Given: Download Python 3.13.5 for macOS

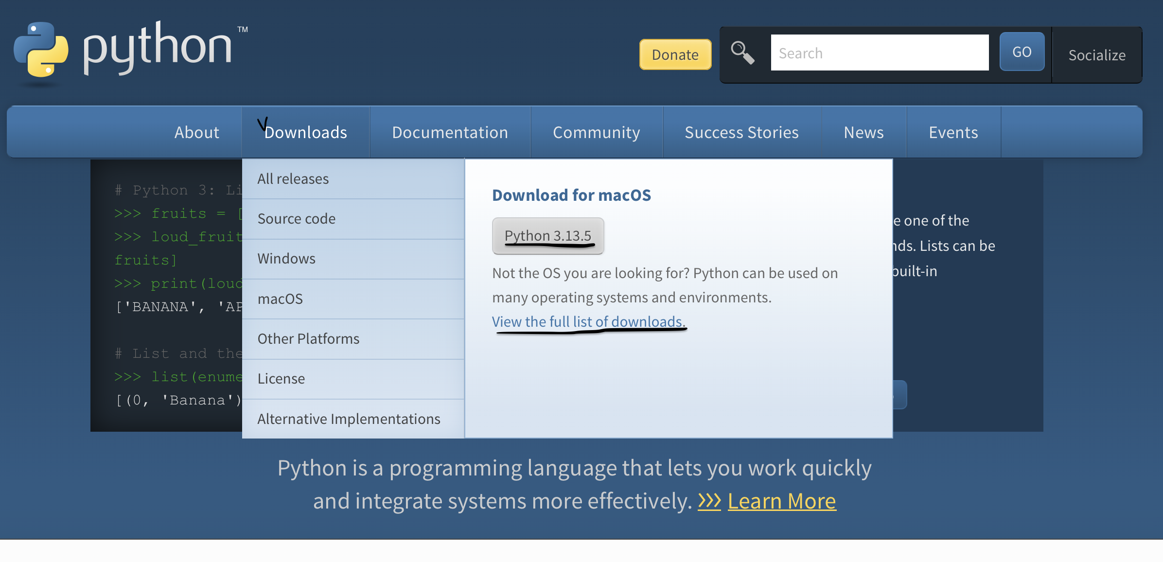Looking at the screenshot, I should point(548,236).
